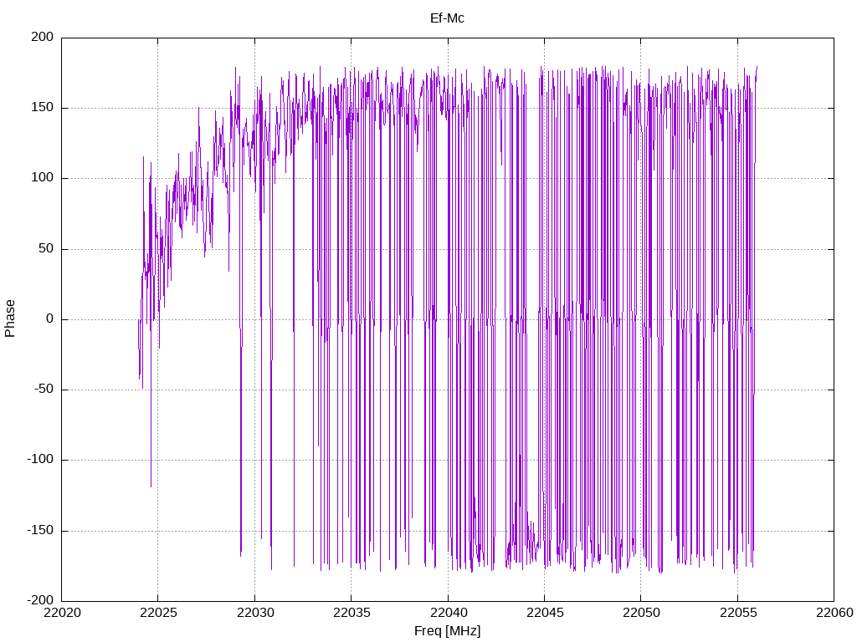Image resolution: width=857 pixels, height=642 pixels.
Task: Click the y-axis tick label 150
Action: pos(43,108)
